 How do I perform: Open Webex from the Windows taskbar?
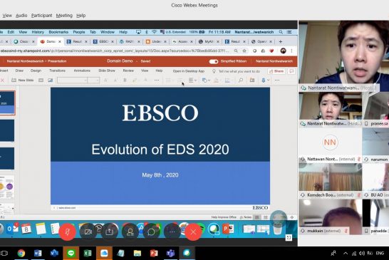(x=187, y=253)
